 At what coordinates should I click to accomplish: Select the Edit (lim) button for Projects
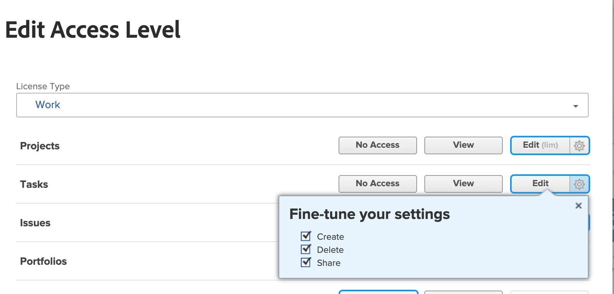click(540, 145)
